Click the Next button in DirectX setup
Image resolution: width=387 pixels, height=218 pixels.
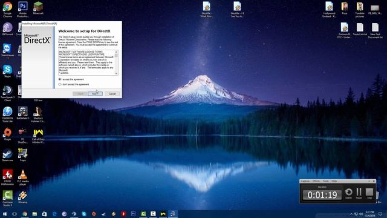(95, 94)
